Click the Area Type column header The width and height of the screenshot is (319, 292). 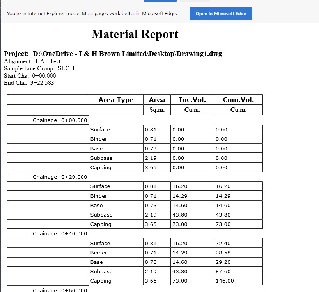click(116, 100)
